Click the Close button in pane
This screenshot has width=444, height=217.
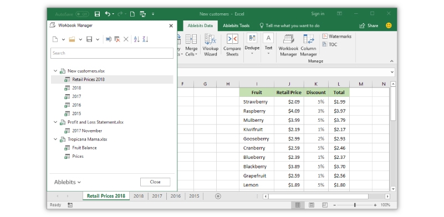[155, 182]
